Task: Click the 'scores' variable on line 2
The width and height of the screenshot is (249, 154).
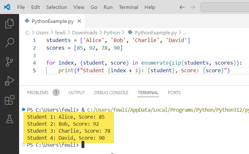Action: click(55, 48)
